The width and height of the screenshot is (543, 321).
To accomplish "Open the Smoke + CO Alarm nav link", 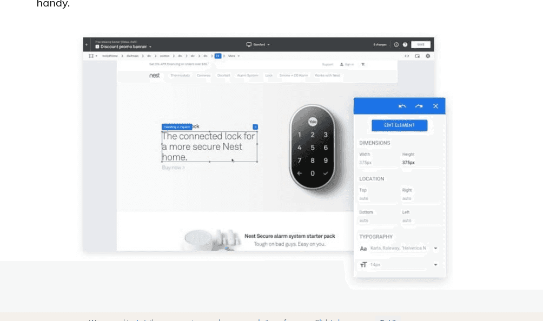I will pyautogui.click(x=294, y=76).
